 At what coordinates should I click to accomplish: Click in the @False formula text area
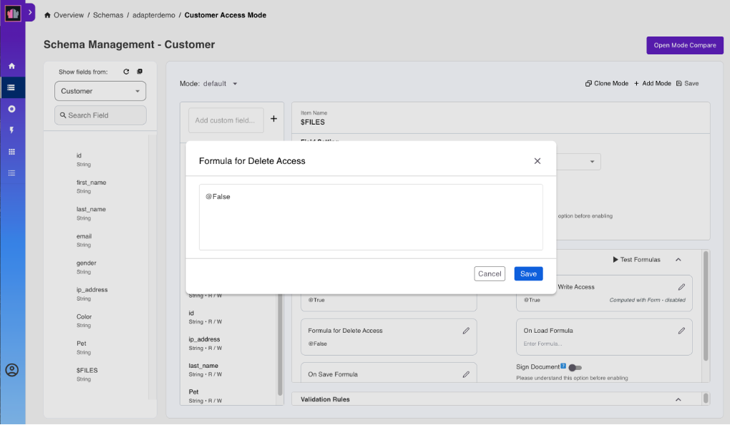click(x=371, y=217)
